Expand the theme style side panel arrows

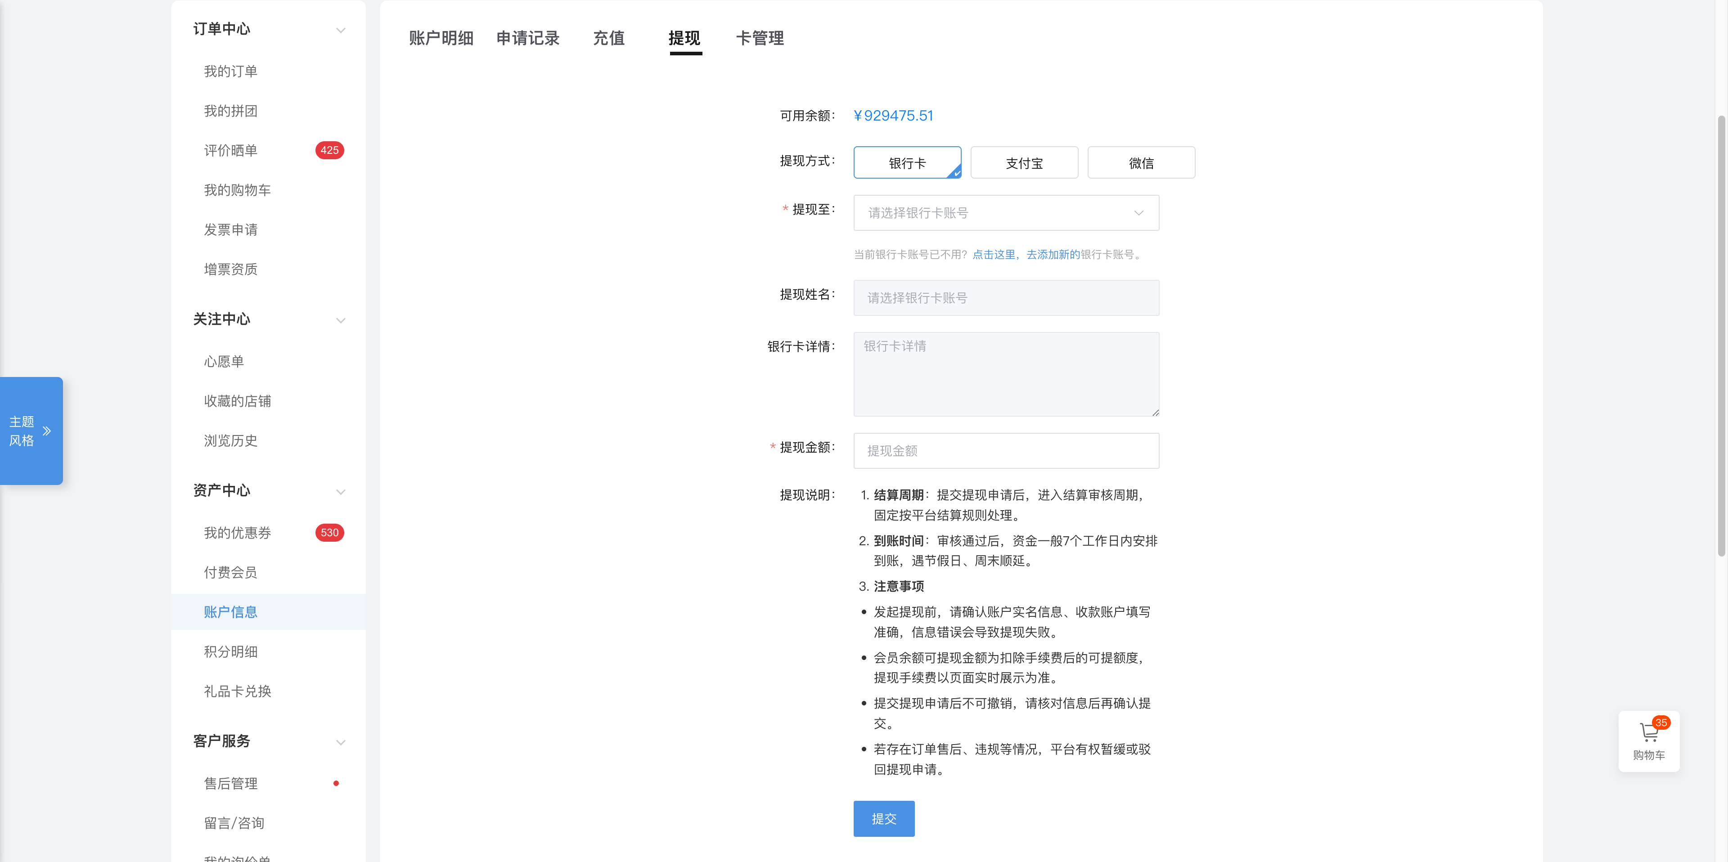click(x=47, y=431)
